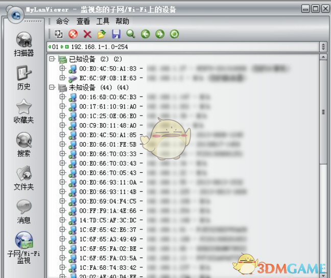Select row 00:E0:66:93:11:4B
331x278 pixels.
[108, 192]
